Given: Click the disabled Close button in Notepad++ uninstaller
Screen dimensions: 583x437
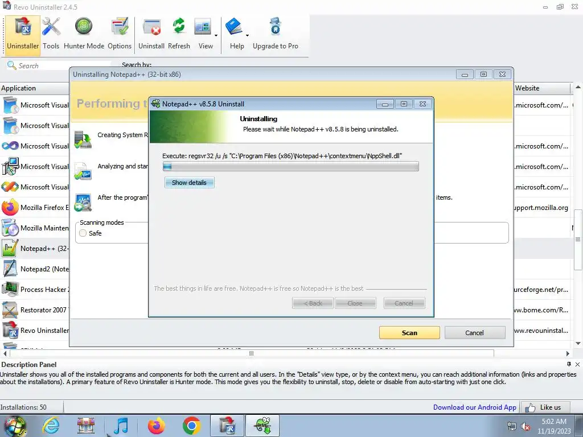Looking at the screenshot, I should (x=355, y=303).
